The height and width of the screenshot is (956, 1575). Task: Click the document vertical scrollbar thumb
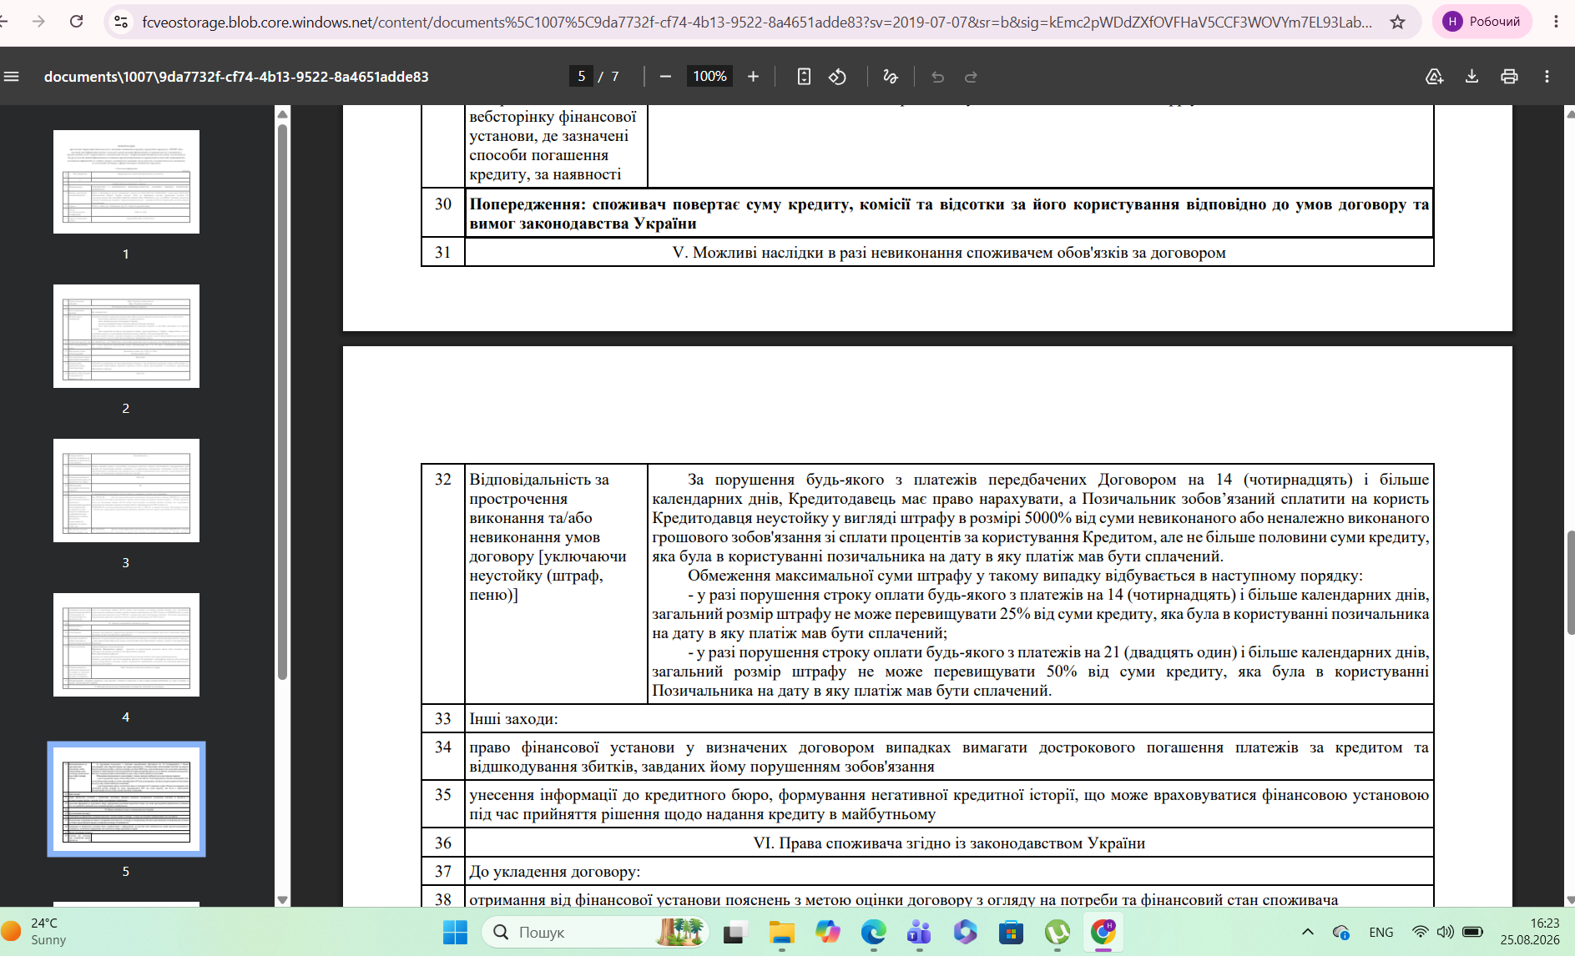point(1570,582)
